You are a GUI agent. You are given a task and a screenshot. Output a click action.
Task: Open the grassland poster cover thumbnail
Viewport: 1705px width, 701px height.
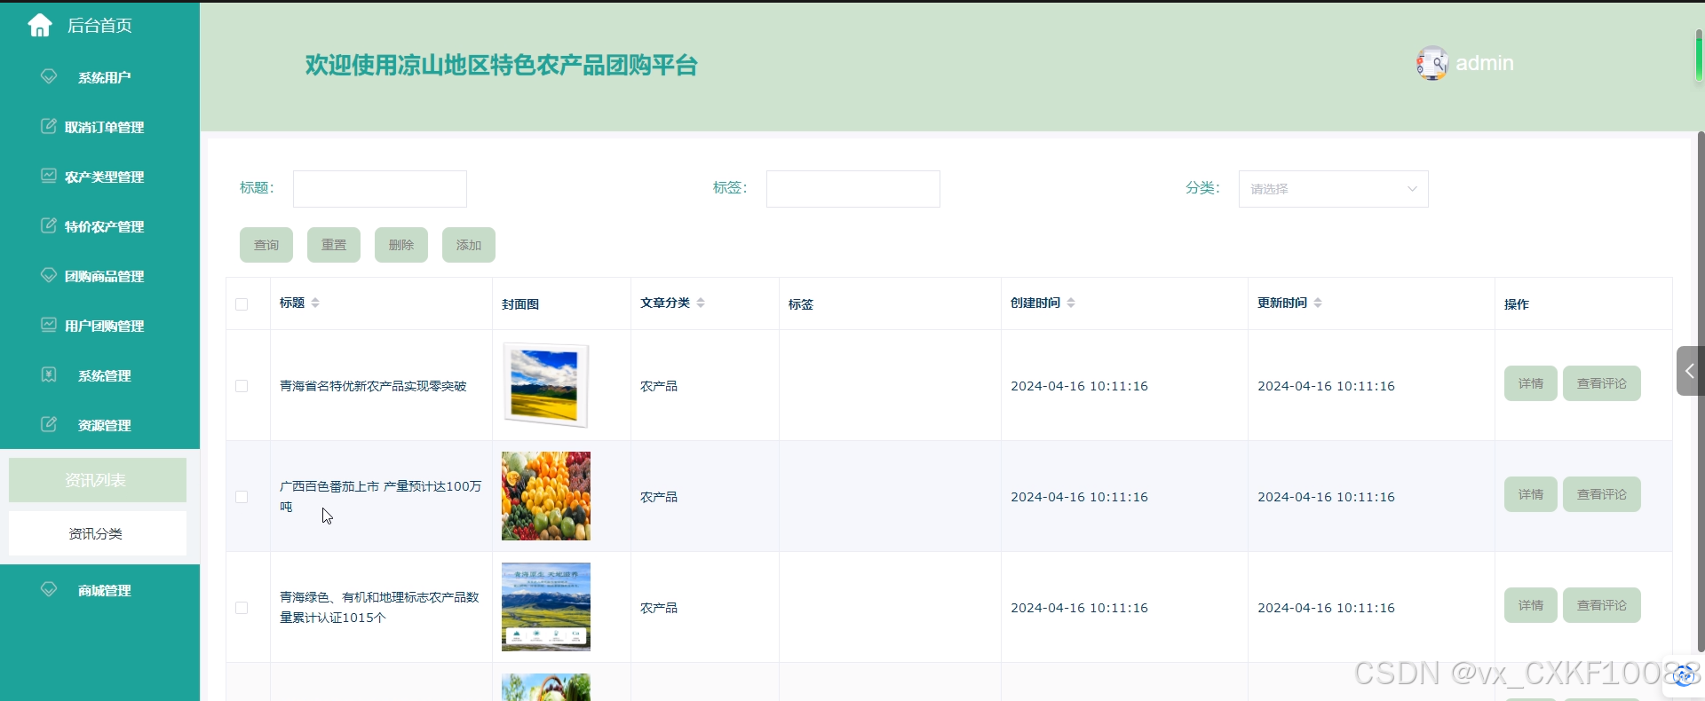point(546,607)
